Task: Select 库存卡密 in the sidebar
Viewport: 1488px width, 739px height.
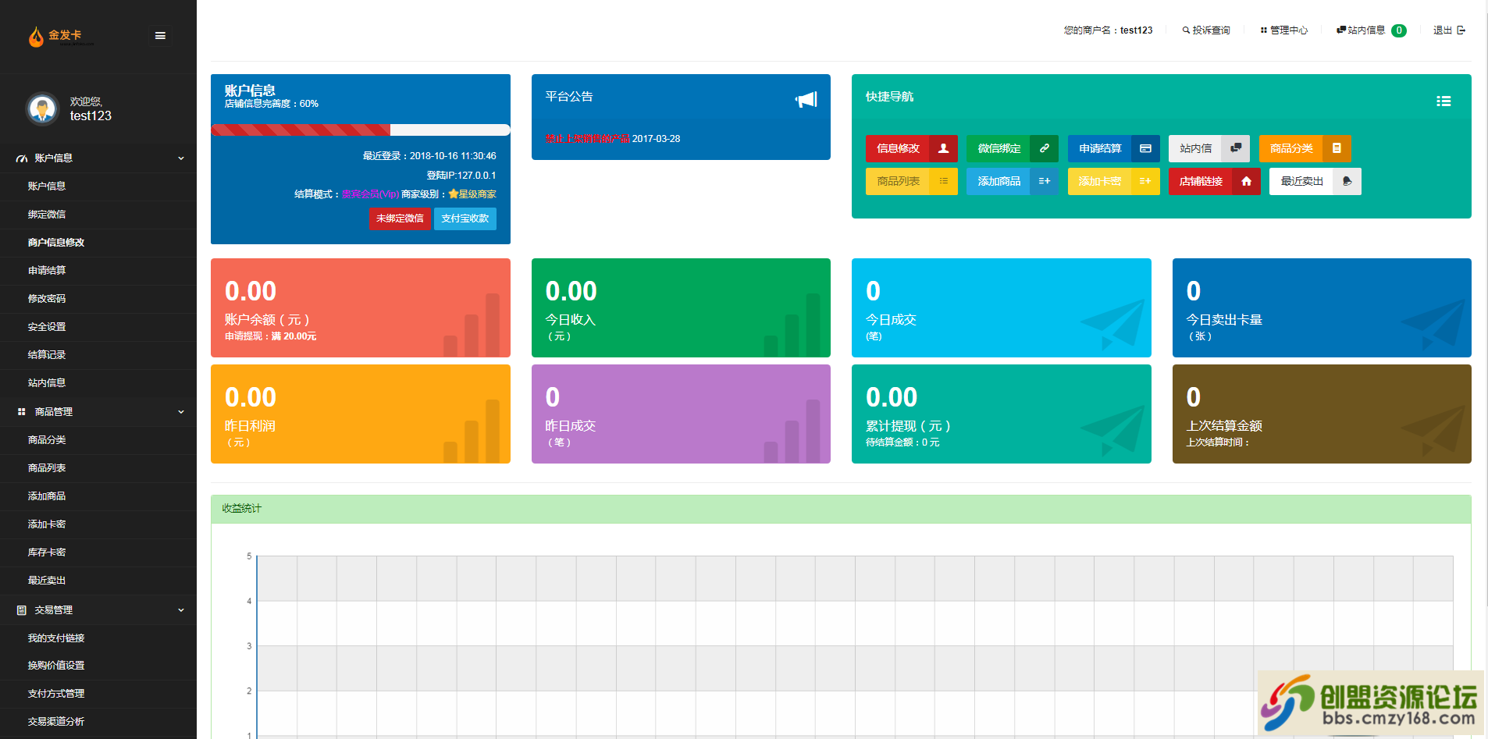Action: tap(98, 552)
